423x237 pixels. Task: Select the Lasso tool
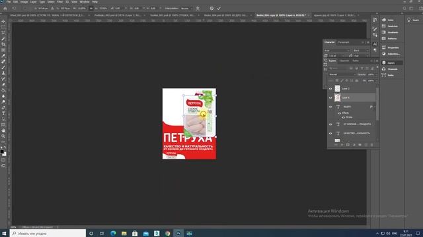point(3,33)
